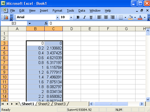This screenshot has width=150, height=112.
Task: Switch to Sheet2 tab
Action: [44, 104]
